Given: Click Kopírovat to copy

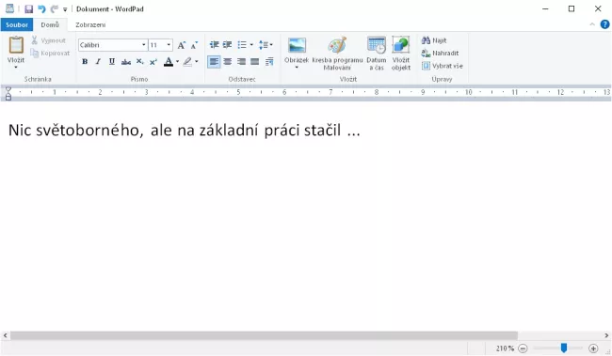Looking at the screenshot, I should point(50,53).
